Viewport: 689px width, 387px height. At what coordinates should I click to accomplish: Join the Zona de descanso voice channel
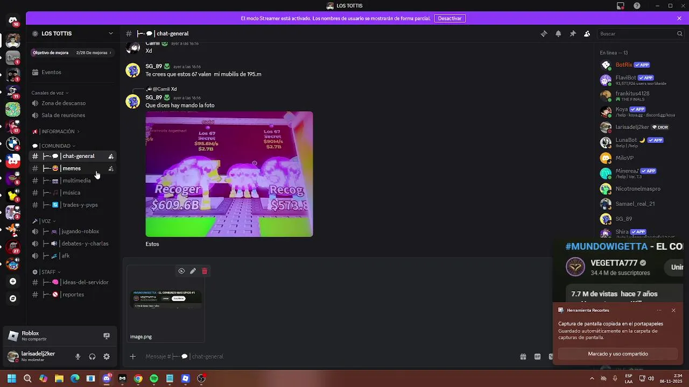(73, 103)
